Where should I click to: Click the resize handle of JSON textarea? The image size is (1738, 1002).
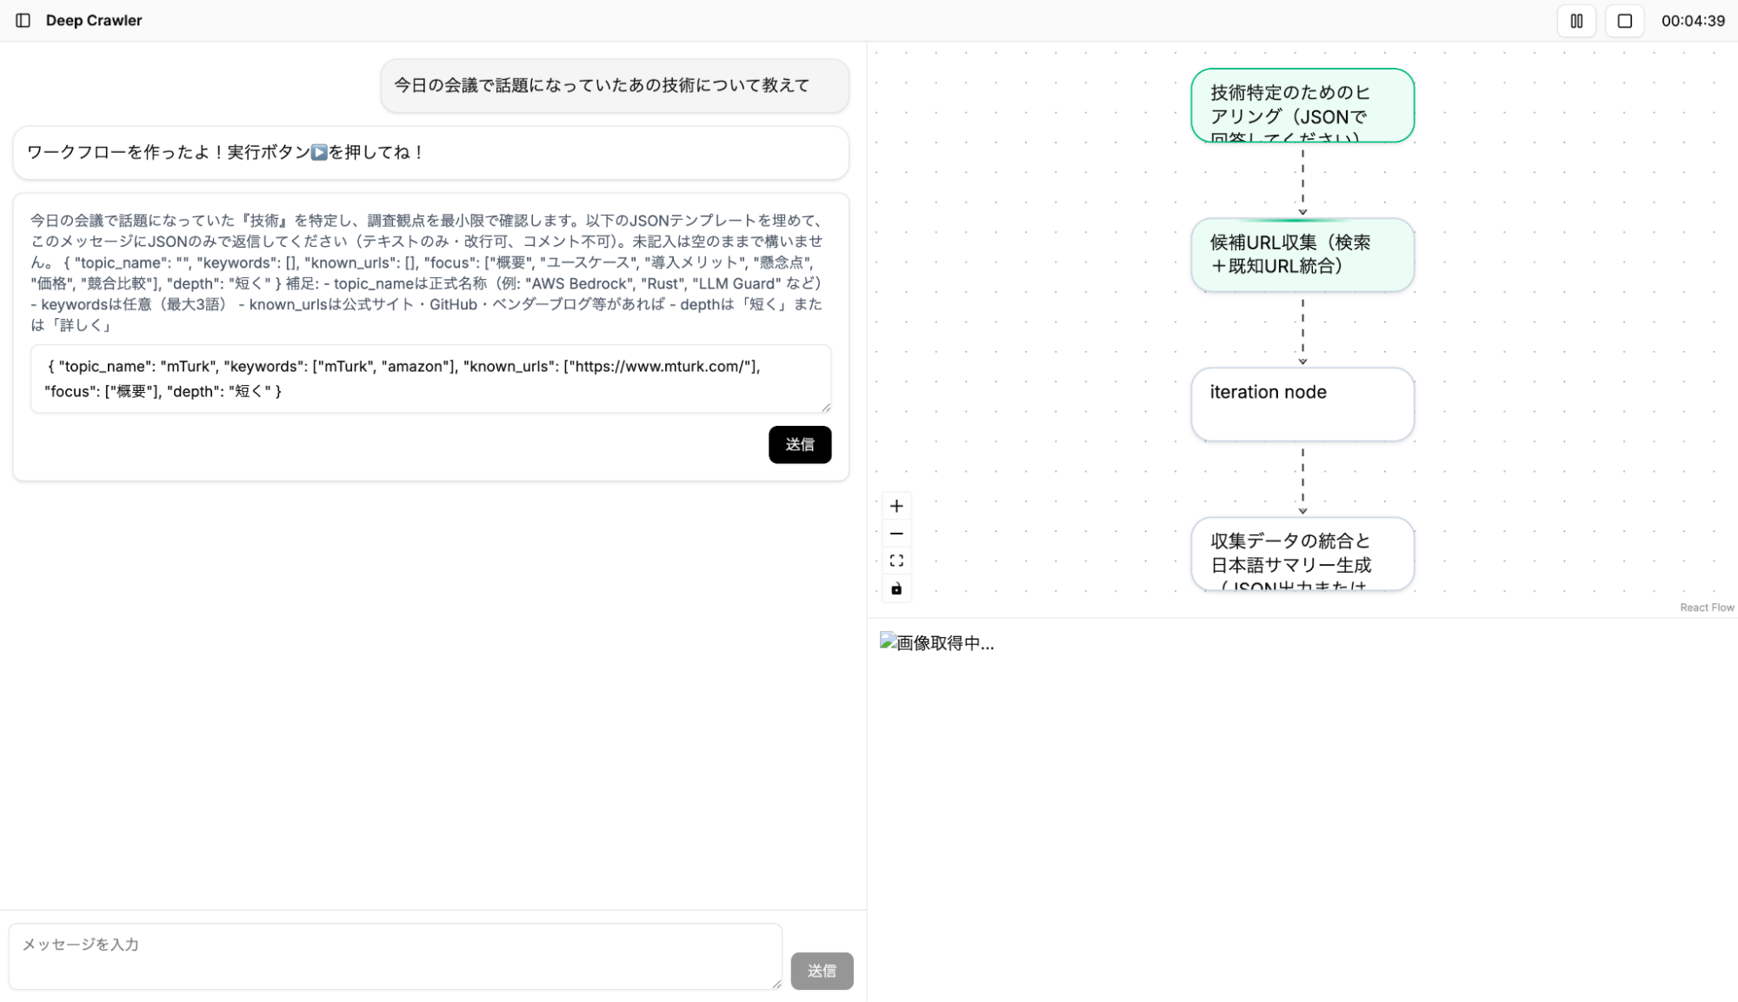tap(826, 408)
